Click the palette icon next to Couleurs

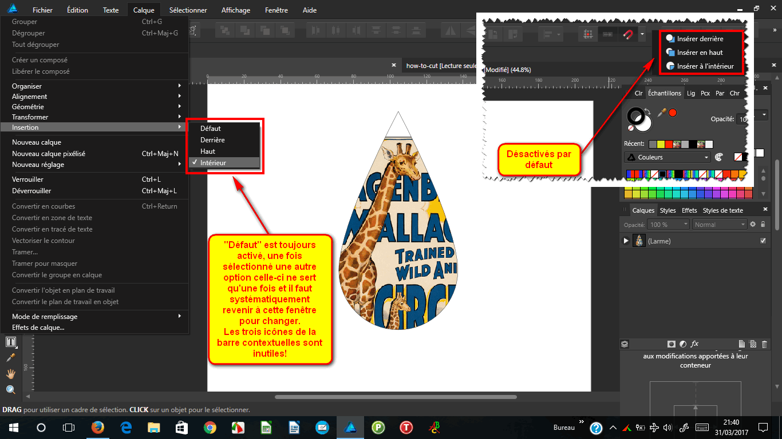click(x=719, y=157)
